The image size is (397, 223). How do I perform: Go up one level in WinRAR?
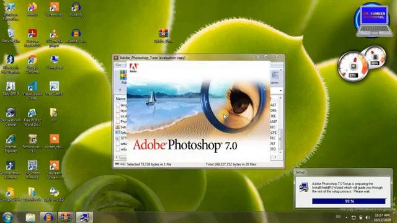[120, 90]
